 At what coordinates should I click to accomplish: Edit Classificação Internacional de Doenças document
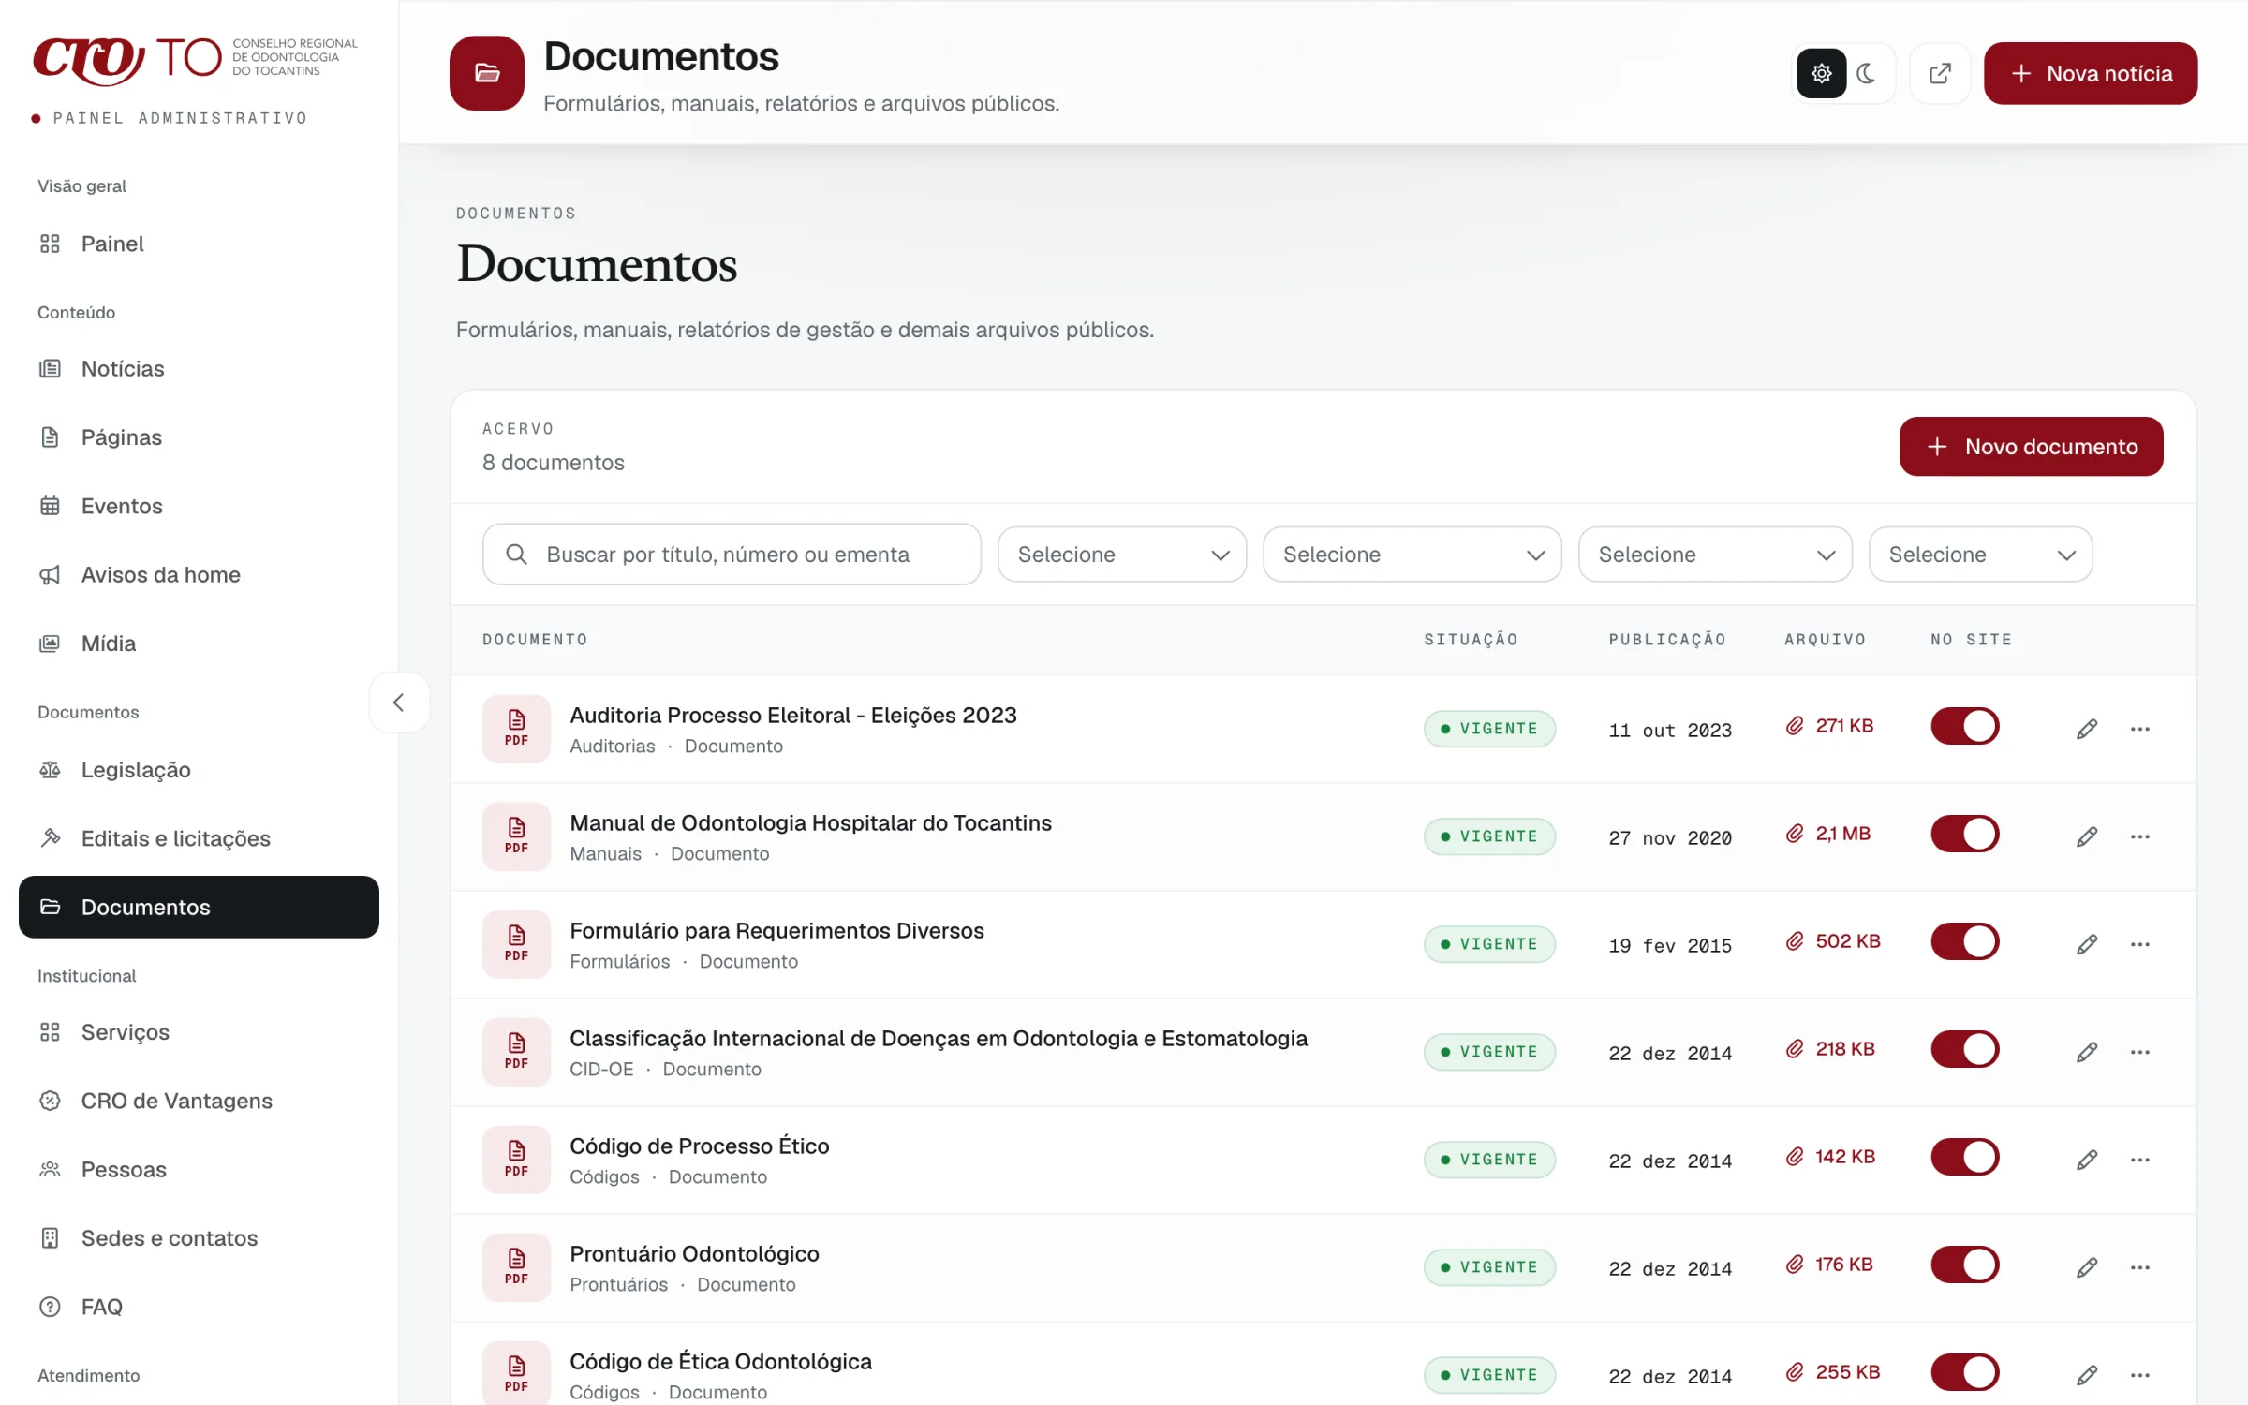pos(2086,1052)
